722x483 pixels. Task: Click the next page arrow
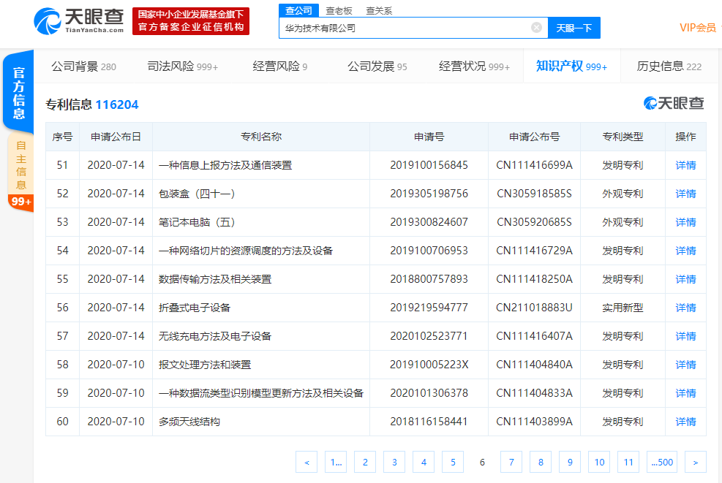point(695,462)
